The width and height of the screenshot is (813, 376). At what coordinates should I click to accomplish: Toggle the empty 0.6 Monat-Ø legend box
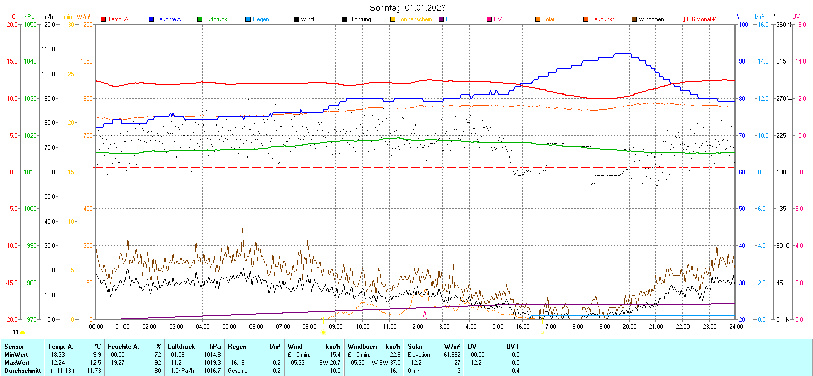click(682, 19)
